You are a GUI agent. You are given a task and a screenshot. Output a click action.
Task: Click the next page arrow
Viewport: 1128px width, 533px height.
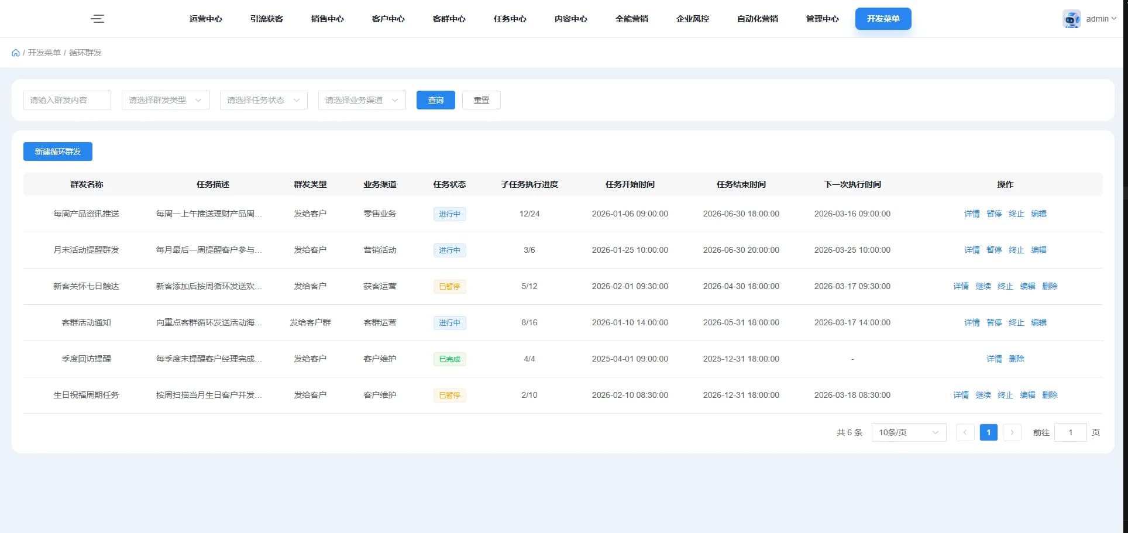pyautogui.click(x=1012, y=432)
